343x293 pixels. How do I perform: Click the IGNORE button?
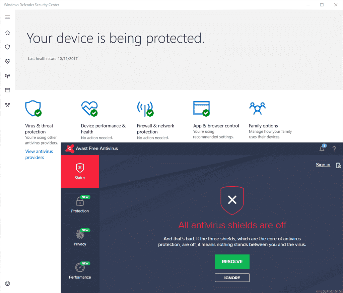[232, 278]
